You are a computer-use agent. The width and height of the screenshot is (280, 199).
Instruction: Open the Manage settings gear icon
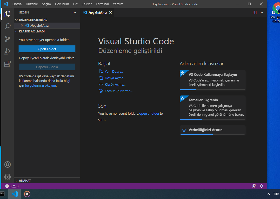pyautogui.click(x=8, y=177)
